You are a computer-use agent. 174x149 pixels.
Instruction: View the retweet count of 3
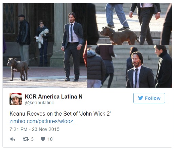(x=32, y=139)
